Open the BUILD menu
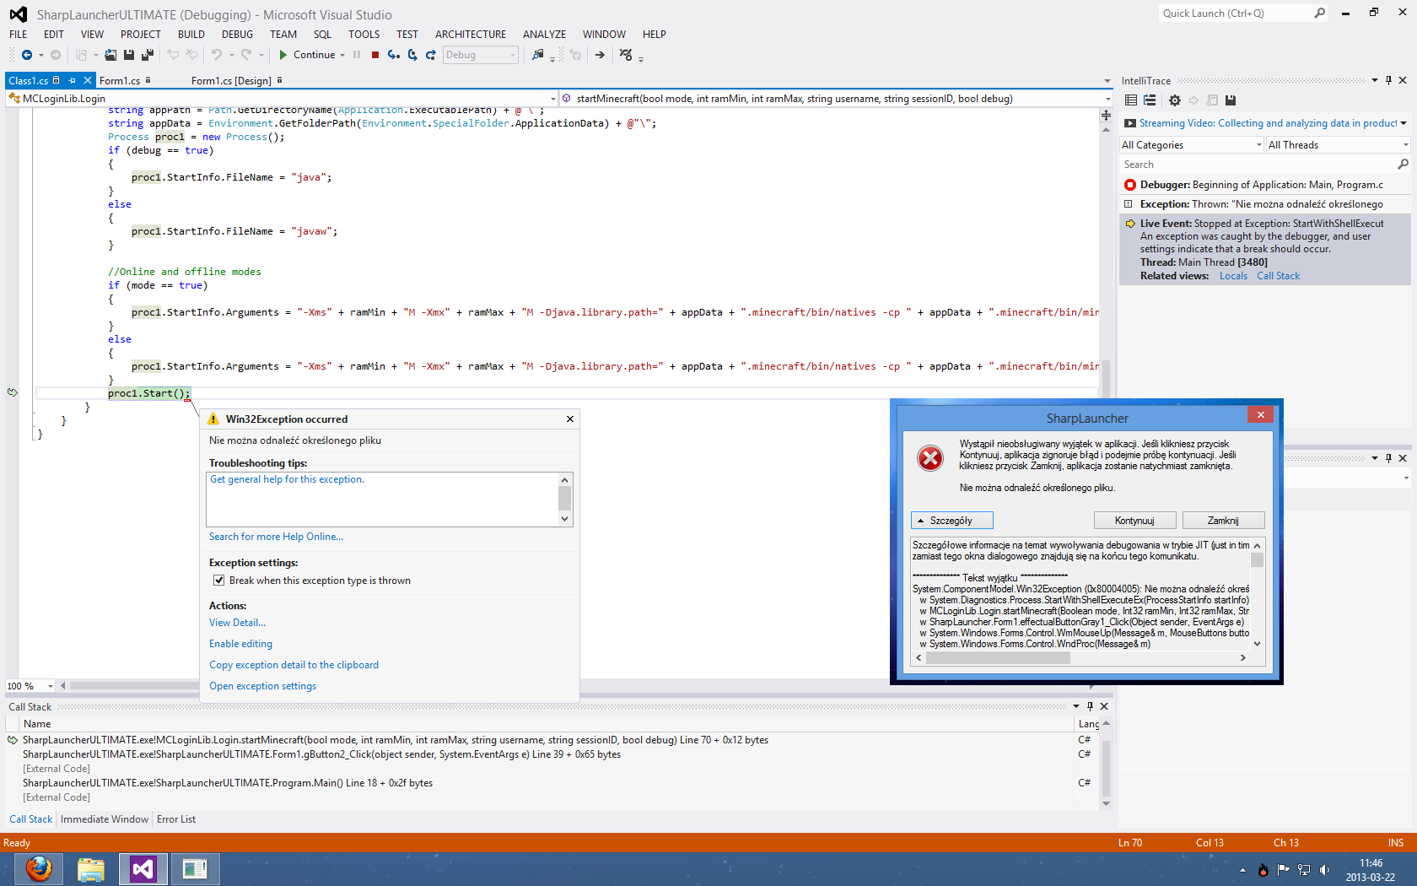The height and width of the screenshot is (886, 1417). tap(191, 35)
